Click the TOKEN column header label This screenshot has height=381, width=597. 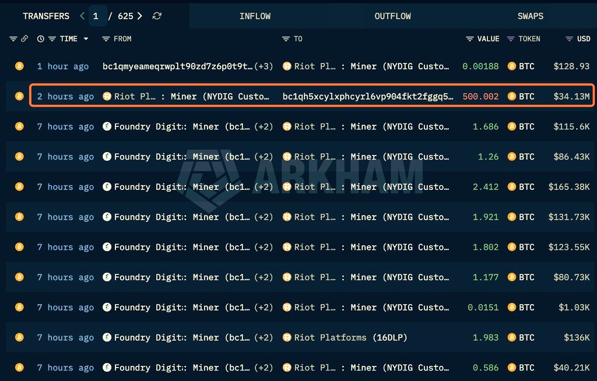pos(529,39)
